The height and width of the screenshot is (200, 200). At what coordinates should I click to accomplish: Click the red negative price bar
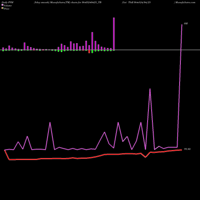tap(89, 52)
